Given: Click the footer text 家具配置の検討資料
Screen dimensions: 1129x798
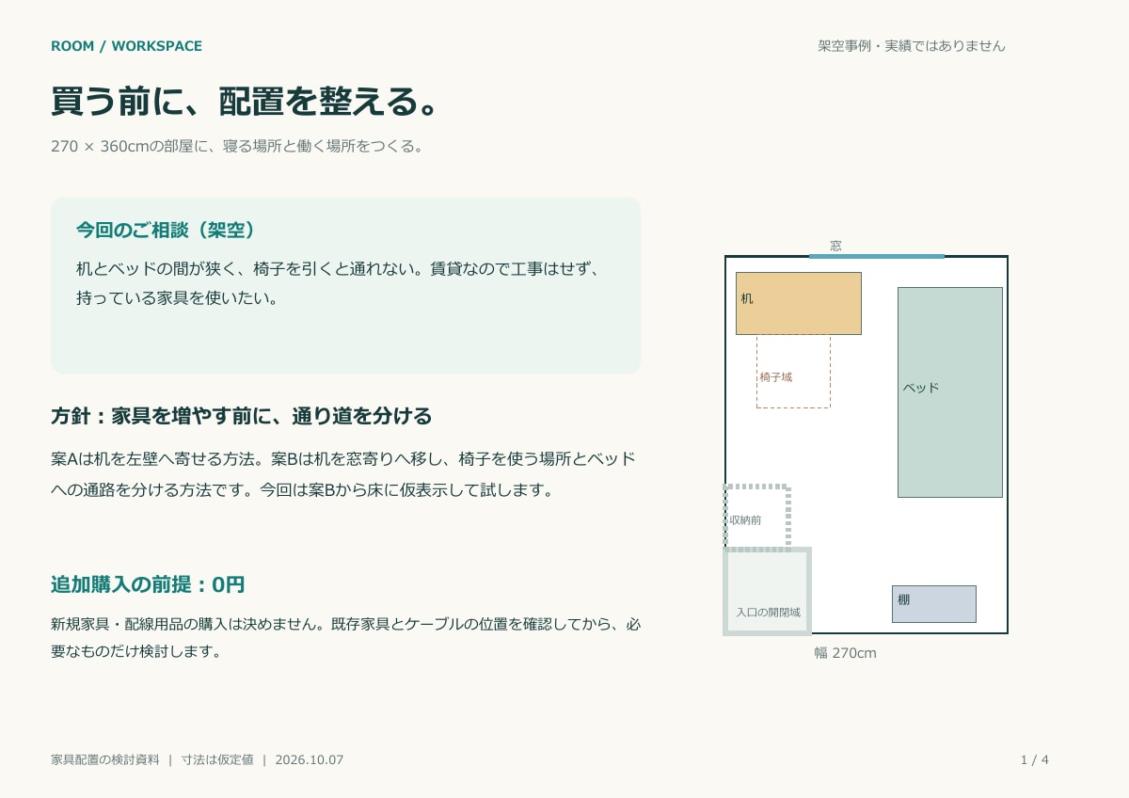Looking at the screenshot, I should click(105, 759).
